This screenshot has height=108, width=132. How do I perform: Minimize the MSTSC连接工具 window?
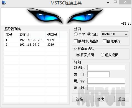coord(108,2)
